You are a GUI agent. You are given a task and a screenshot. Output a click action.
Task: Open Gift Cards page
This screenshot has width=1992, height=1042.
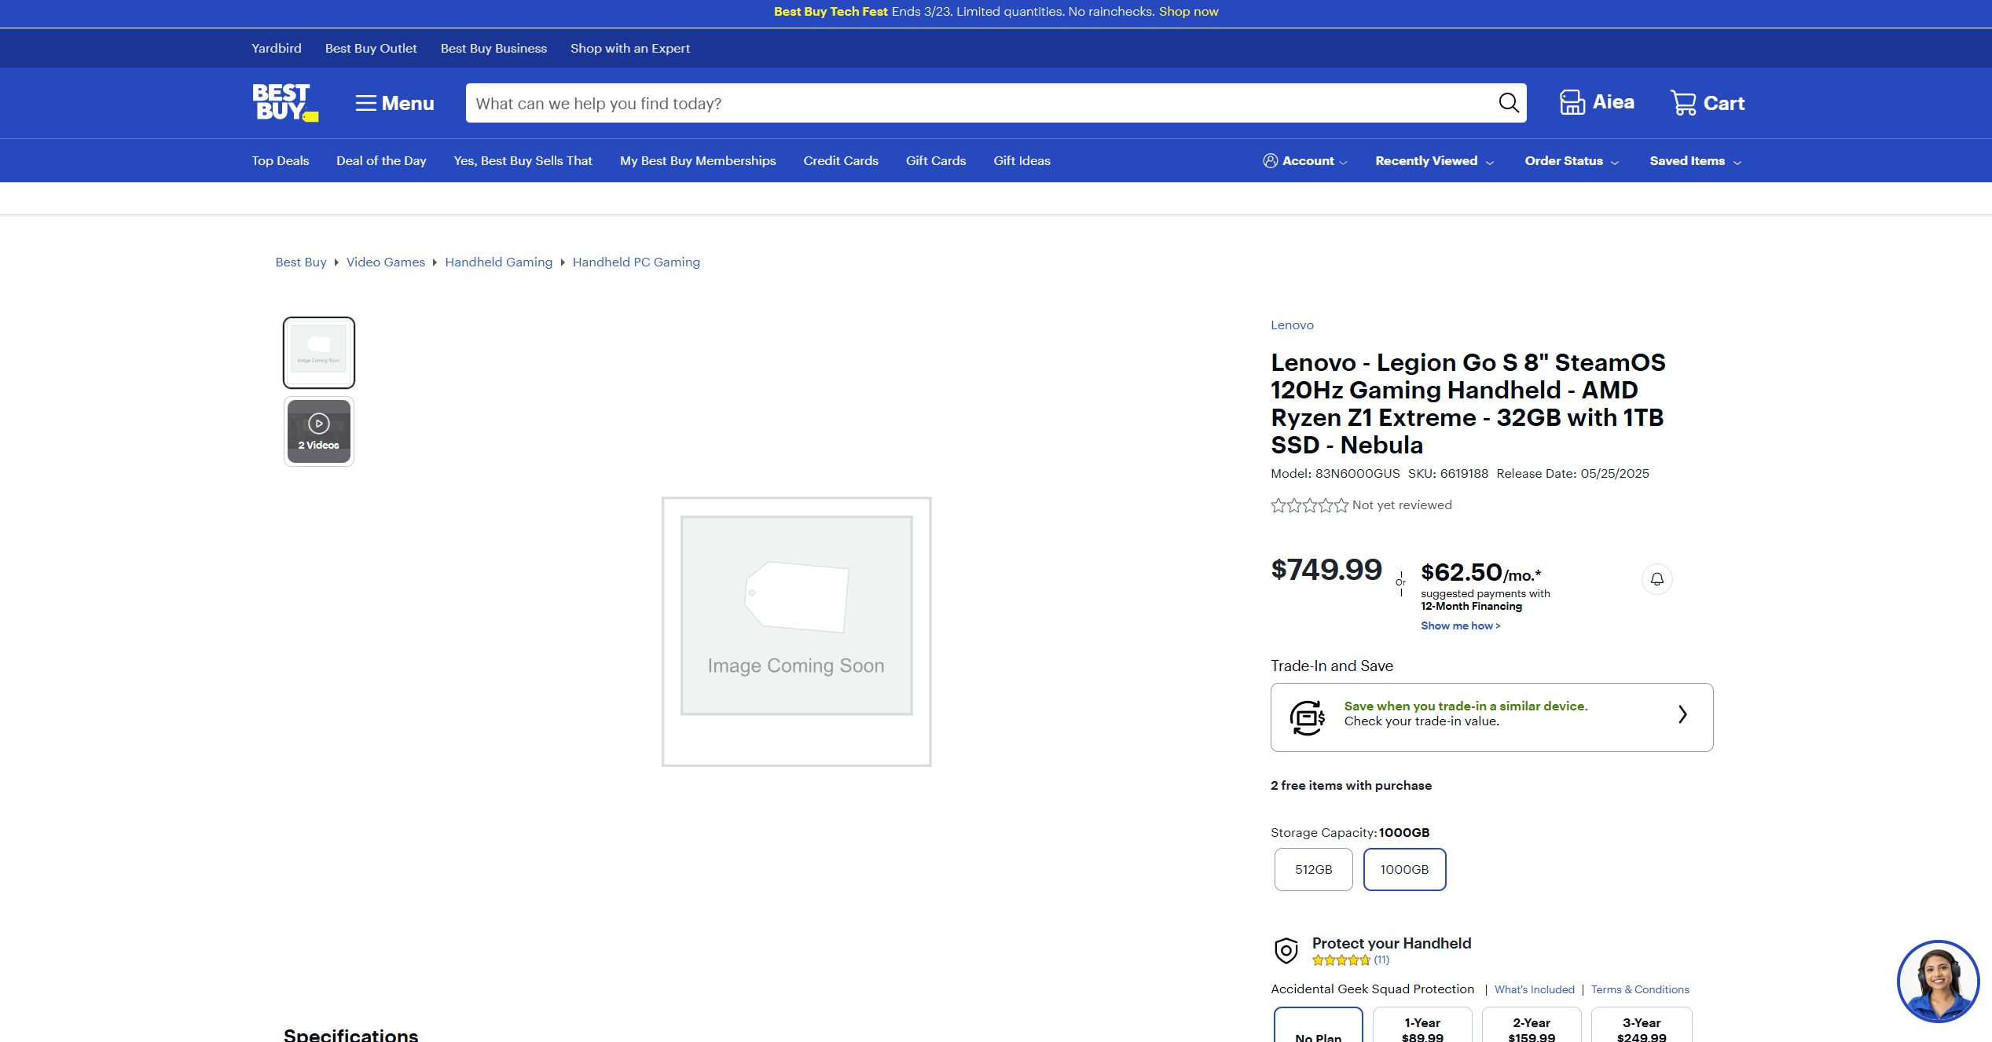pyautogui.click(x=936, y=160)
